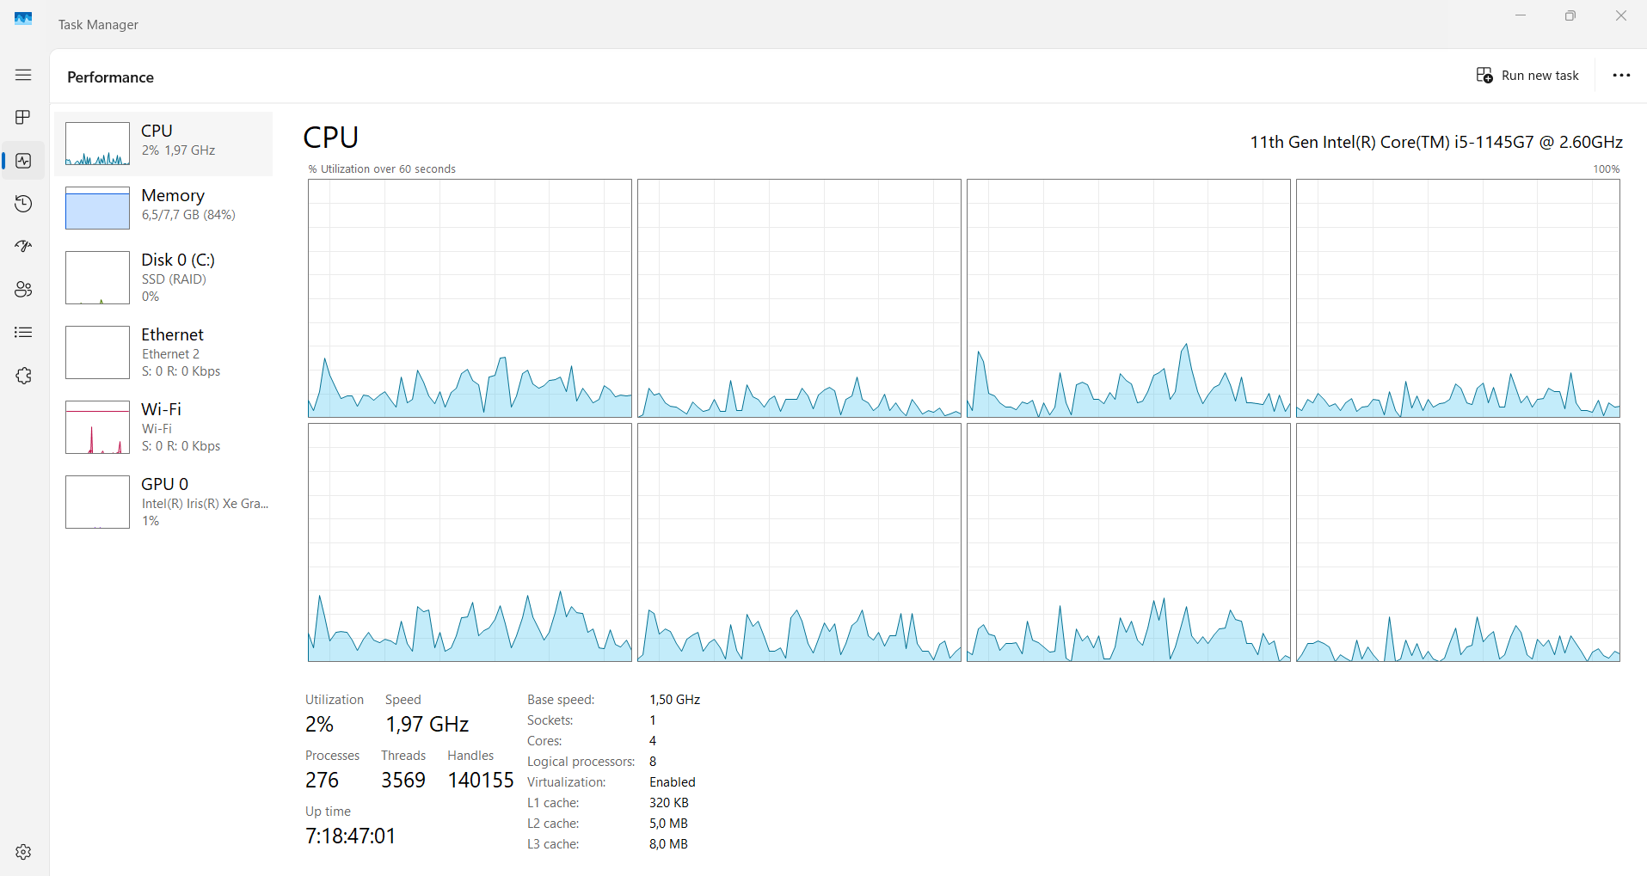
Task: Click the Virtualization Enabled value
Action: point(672,782)
